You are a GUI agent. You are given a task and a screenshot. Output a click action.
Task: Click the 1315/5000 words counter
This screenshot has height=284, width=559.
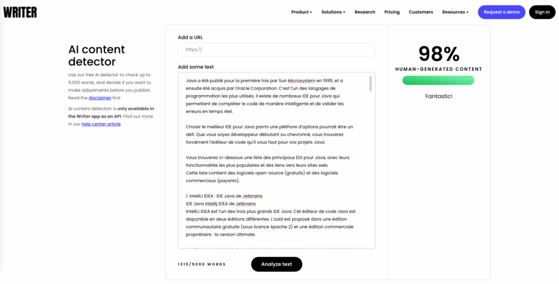(x=201, y=264)
